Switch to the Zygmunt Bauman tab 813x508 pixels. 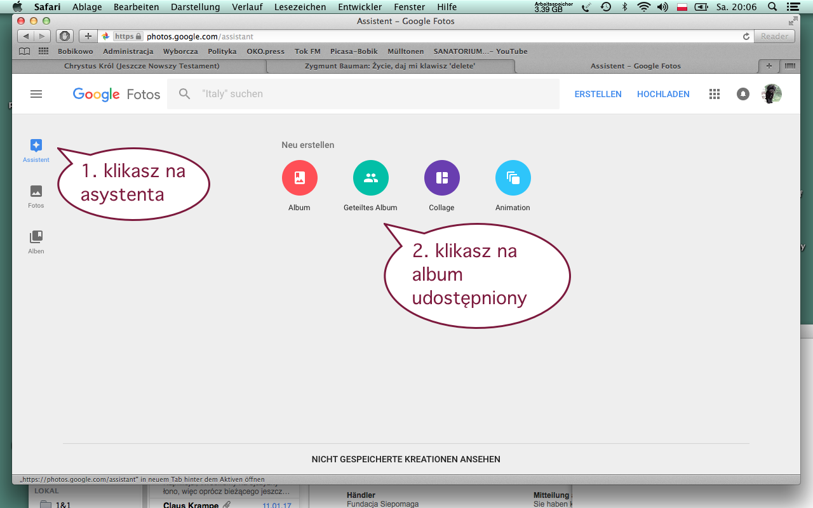click(390, 66)
